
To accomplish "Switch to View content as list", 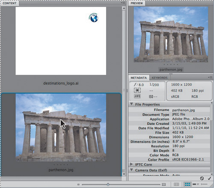I will (x=204, y=185).
